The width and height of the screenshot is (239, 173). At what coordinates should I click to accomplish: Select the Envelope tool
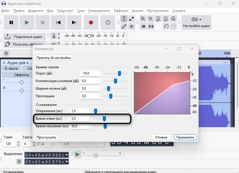pos(132,19)
